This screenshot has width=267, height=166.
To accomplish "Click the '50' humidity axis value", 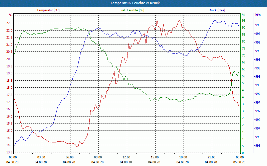I will click(244, 83).
